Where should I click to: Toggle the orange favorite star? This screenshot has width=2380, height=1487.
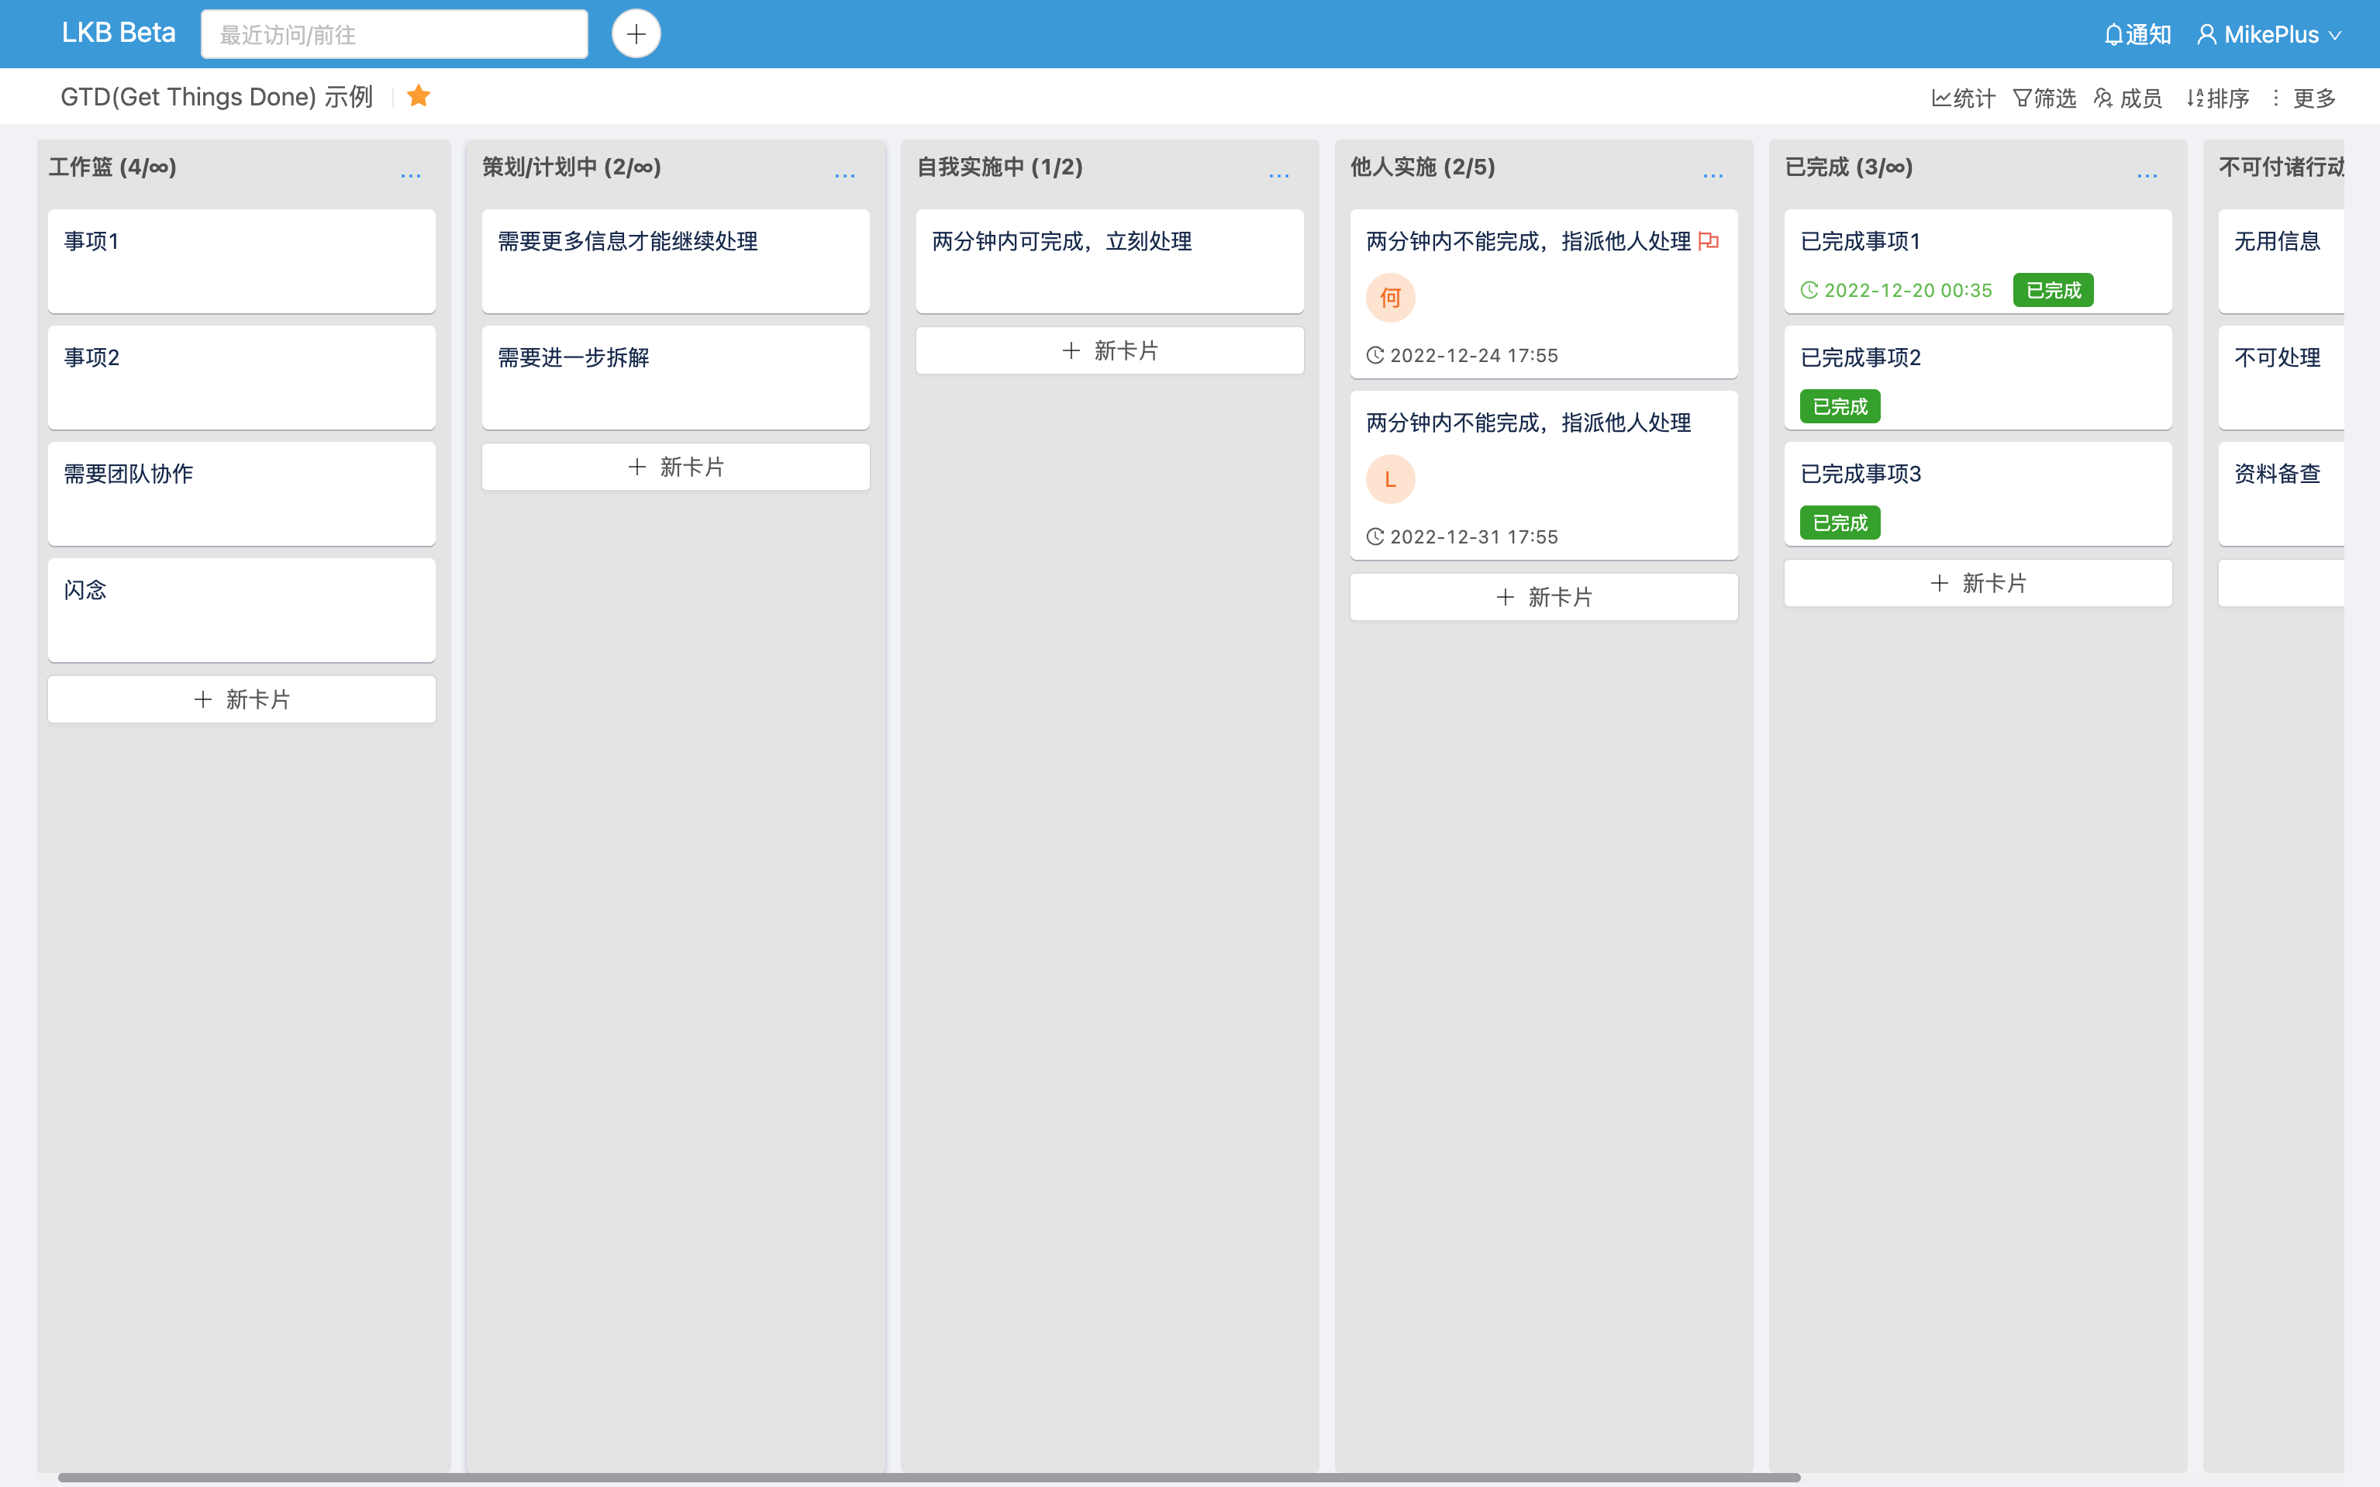click(x=418, y=96)
